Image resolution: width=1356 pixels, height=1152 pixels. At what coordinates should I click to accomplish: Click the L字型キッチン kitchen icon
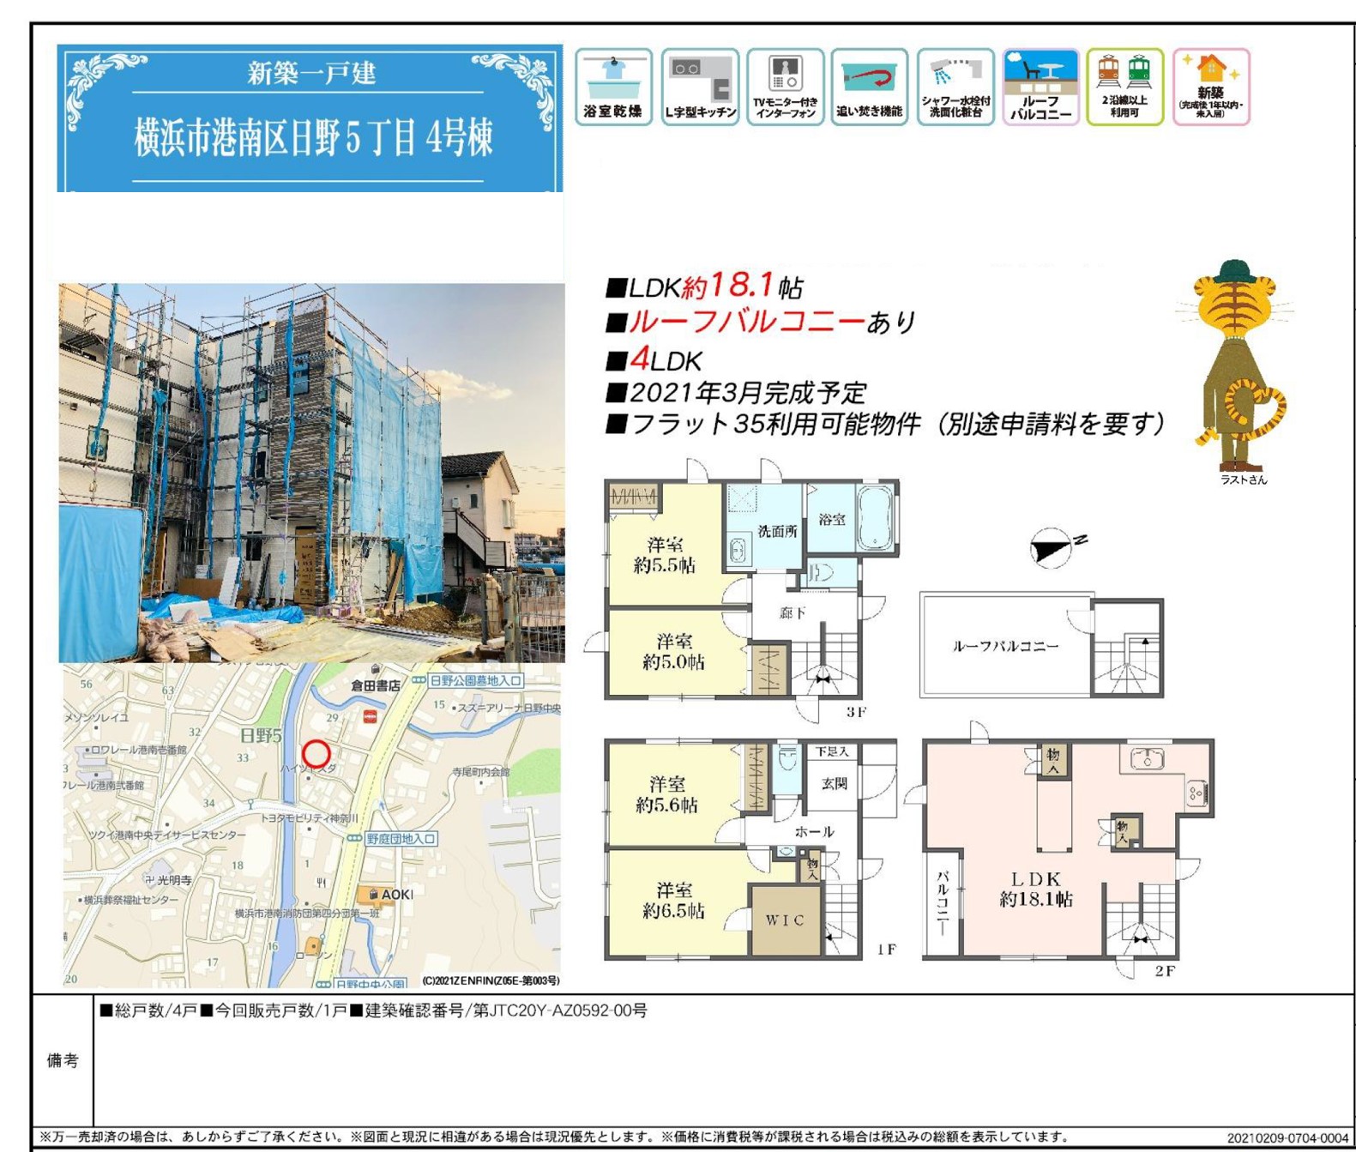point(700,87)
